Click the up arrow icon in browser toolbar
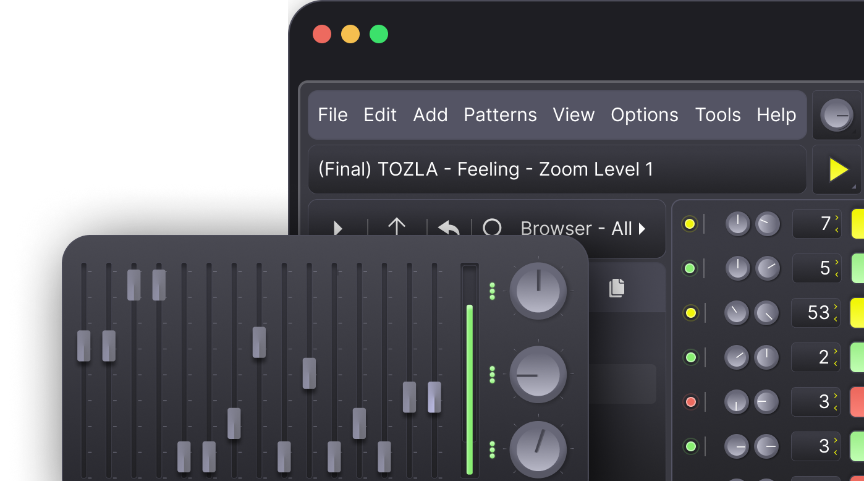Viewport: 864px width, 481px height. 396,228
